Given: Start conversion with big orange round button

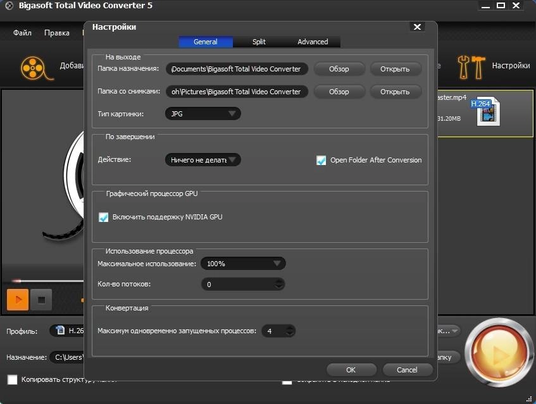Looking at the screenshot, I should pyautogui.click(x=499, y=353).
